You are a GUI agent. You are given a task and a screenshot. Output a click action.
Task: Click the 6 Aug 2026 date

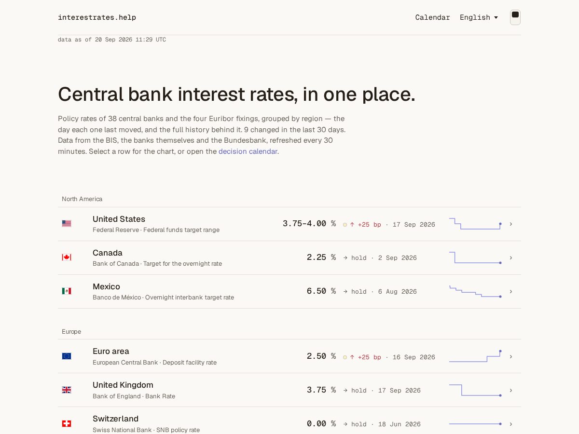coord(398,292)
